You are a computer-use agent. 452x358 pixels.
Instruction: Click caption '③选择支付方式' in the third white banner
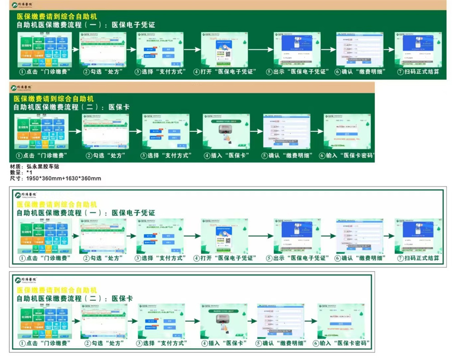160,258
